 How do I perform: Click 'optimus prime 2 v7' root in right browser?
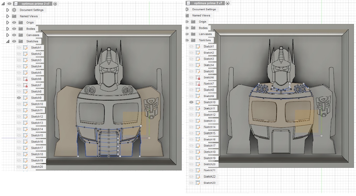pyautogui.click(x=208, y=3)
